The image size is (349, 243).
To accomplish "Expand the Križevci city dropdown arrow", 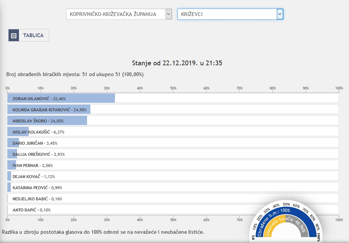I will point(280,14).
